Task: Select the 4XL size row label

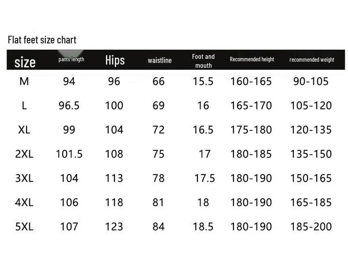Action: (24, 202)
